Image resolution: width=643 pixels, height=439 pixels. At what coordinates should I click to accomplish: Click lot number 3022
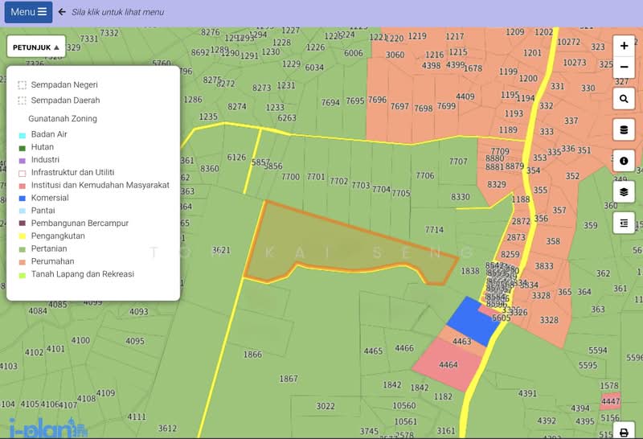pyautogui.click(x=326, y=406)
